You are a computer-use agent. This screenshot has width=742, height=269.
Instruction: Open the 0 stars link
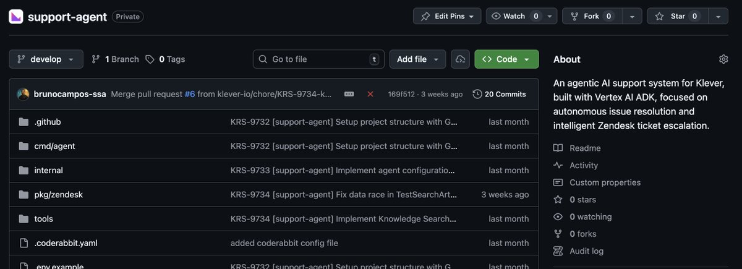582,199
